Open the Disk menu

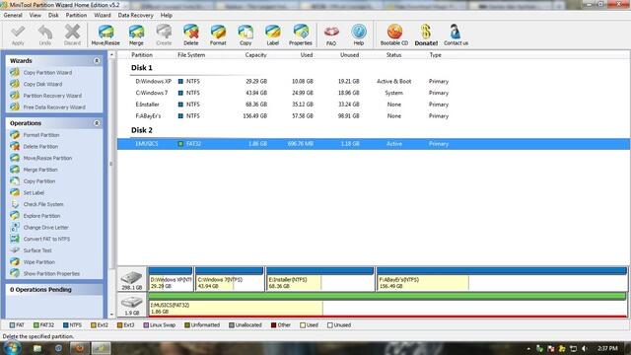53,16
